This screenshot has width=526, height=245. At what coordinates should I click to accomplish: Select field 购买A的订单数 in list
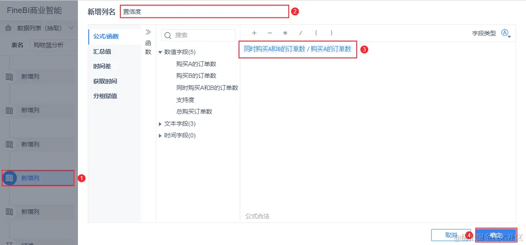(196, 64)
